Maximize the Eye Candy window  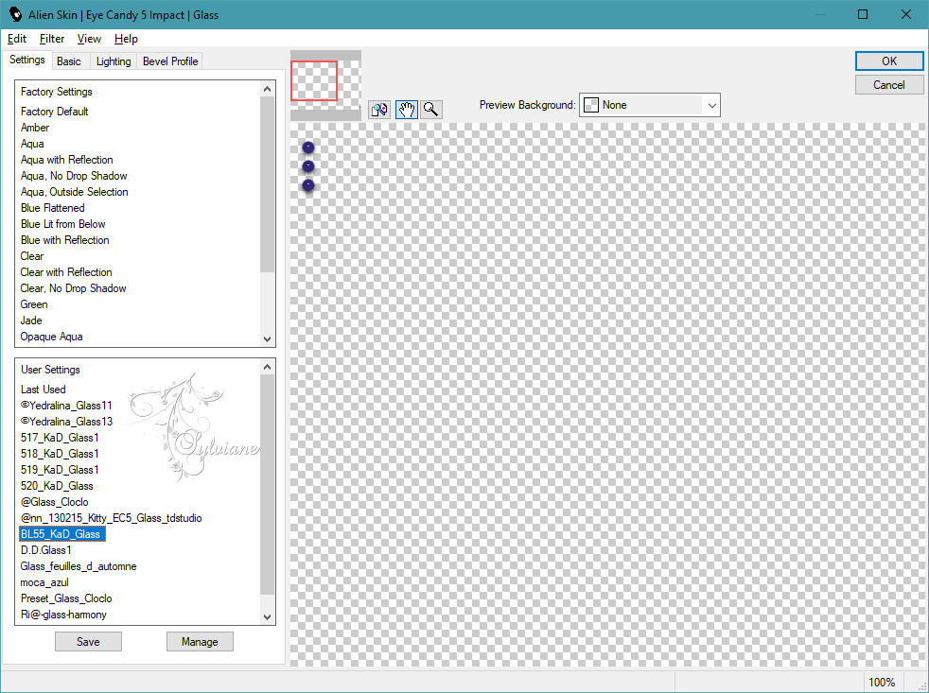[863, 14]
